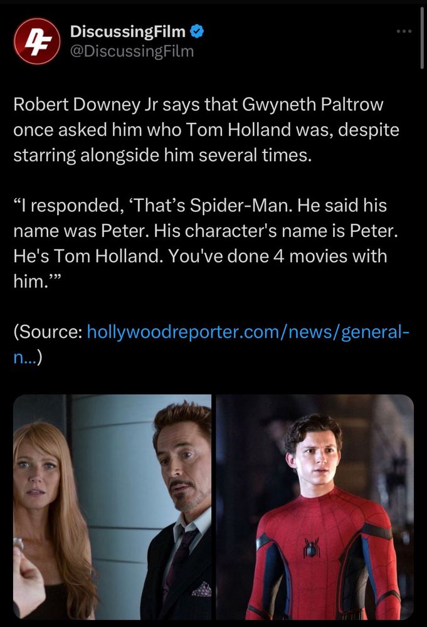Click the blue verified badge
The width and height of the screenshot is (427, 627).
[197, 31]
